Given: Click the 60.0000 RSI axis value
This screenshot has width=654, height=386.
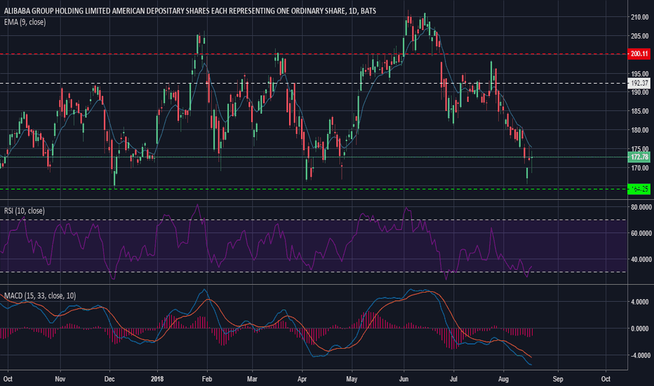Looking at the screenshot, I should coord(641,233).
